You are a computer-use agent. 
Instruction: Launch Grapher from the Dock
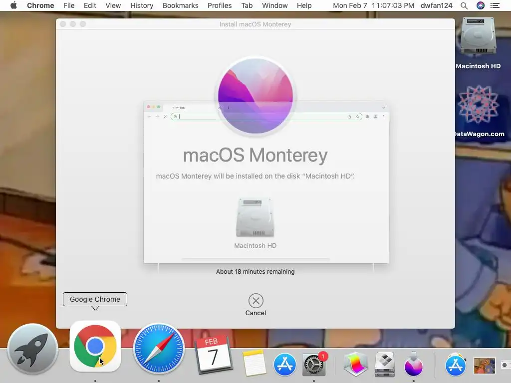[x=355, y=364]
